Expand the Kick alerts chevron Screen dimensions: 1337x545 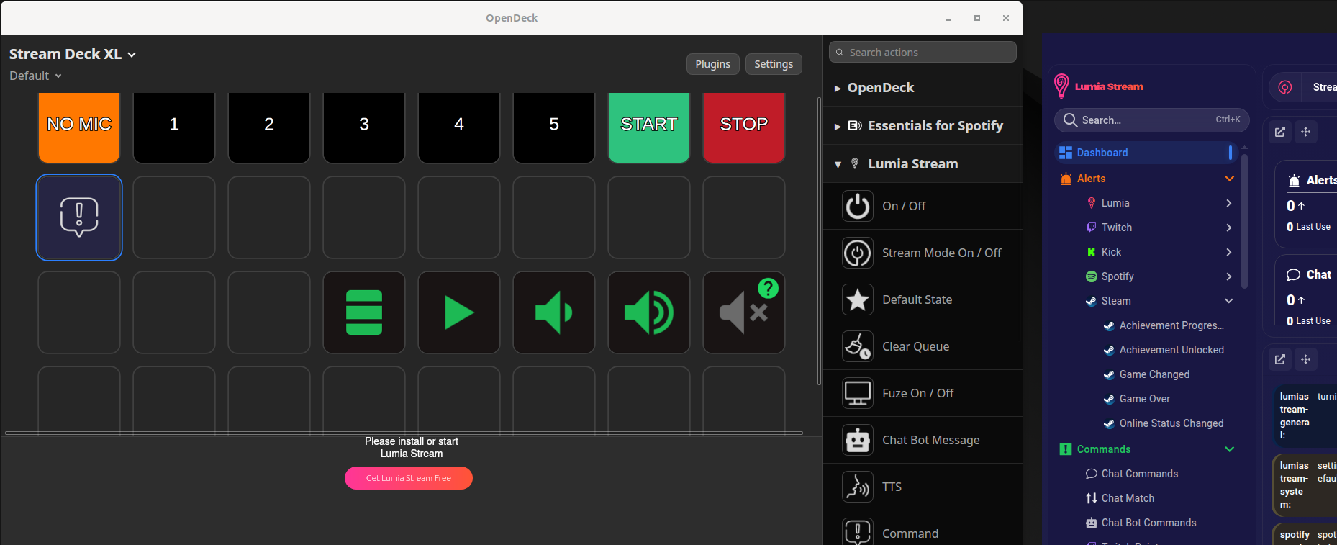pos(1229,252)
